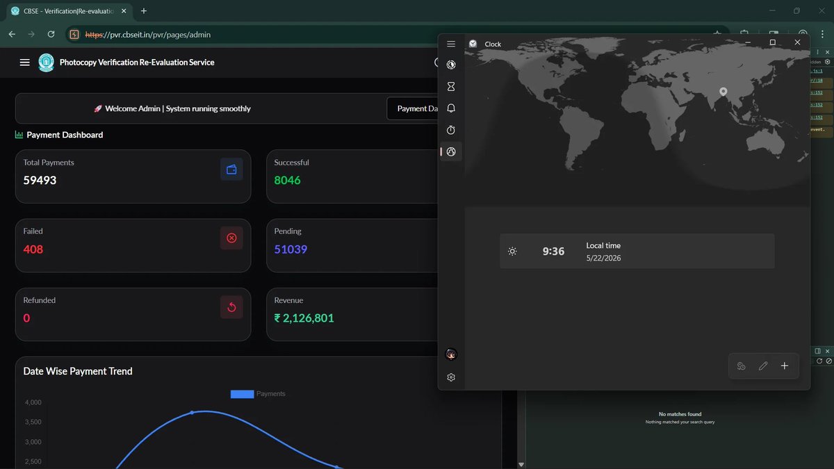The width and height of the screenshot is (834, 469).
Task: Click the pencil Edit clocks icon
Action: 763,366
